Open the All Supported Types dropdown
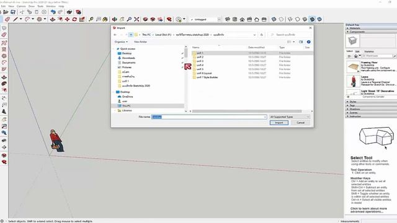 coord(290,117)
